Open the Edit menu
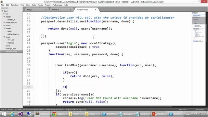Viewport: 208px width, 117px height. pyautogui.click(x=7, y=5)
